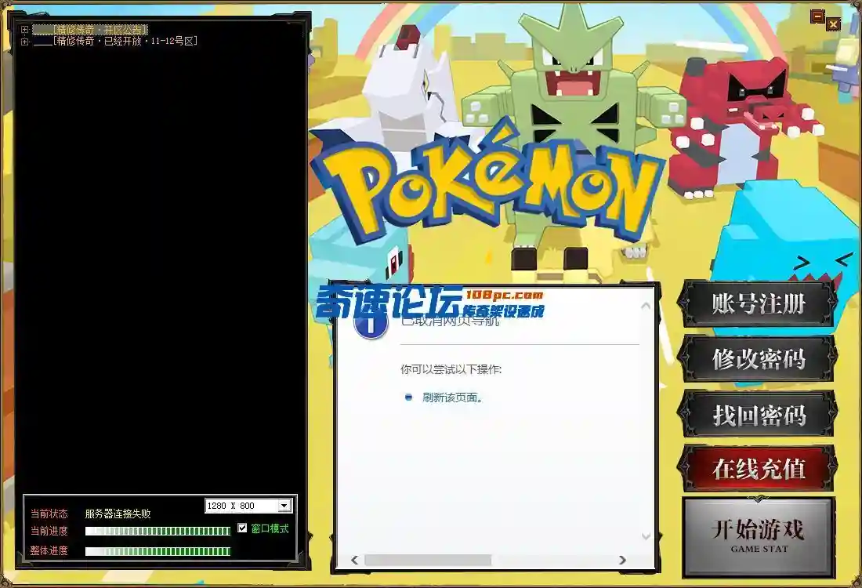Viewport: 862px width, 588px height.
Task: Toggle the 窗口模式 checkbox
Action: click(242, 528)
